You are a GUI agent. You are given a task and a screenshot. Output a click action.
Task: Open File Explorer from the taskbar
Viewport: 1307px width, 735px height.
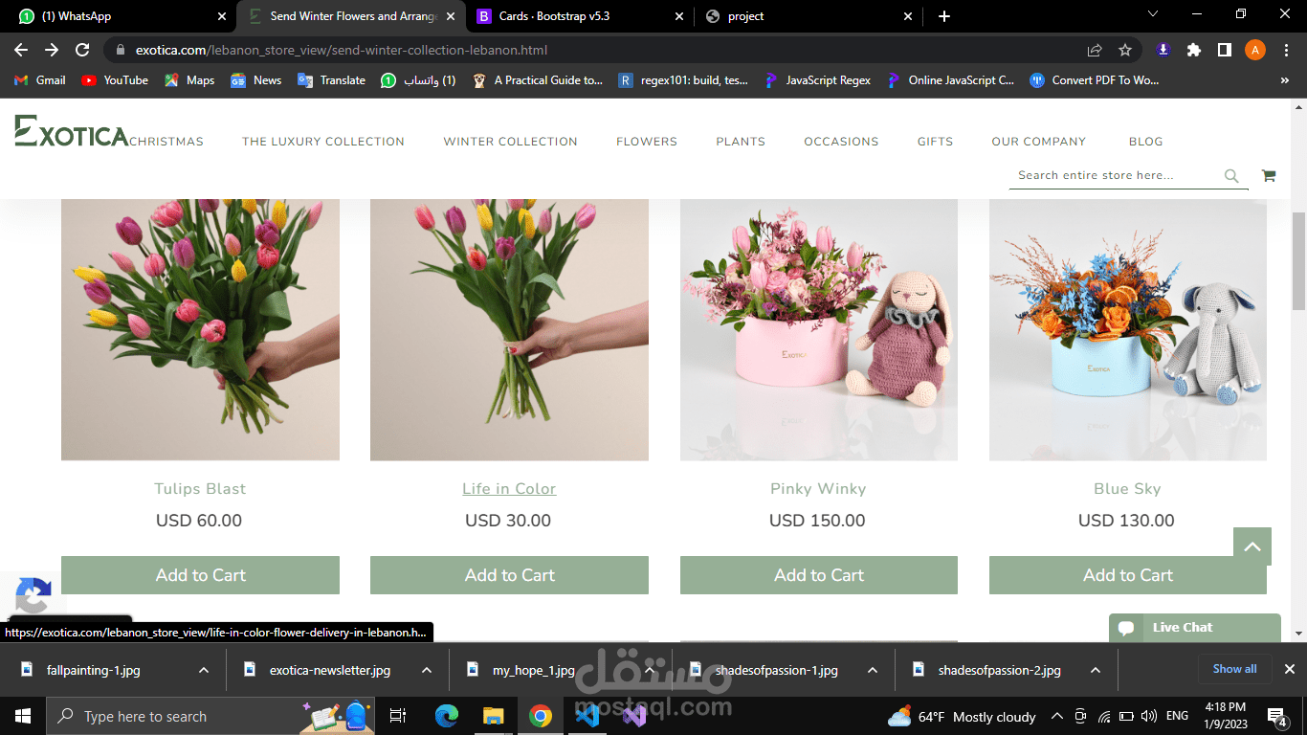pos(493,716)
